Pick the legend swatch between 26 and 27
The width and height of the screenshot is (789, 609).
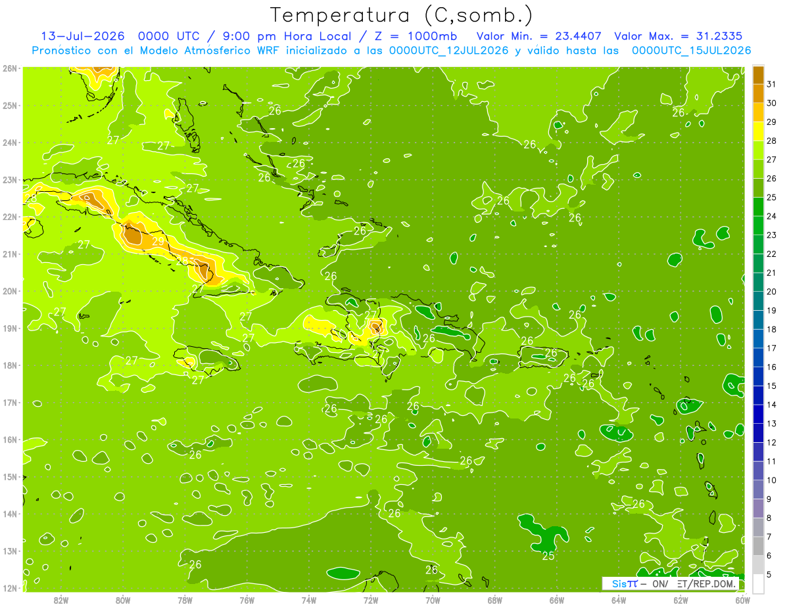[758, 169]
